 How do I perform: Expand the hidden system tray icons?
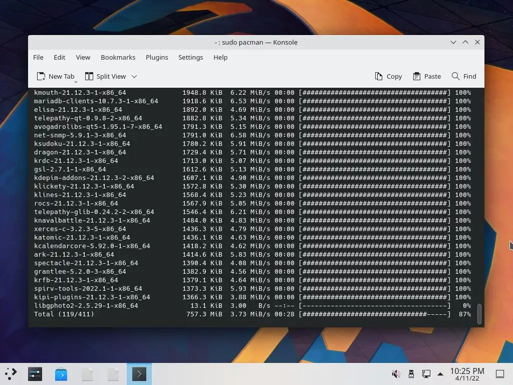(440, 374)
